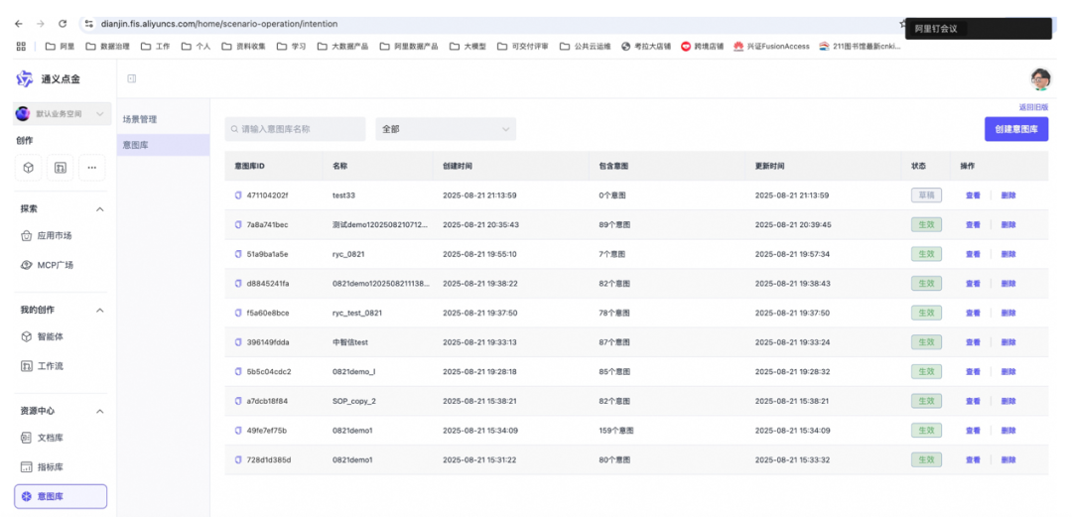Switch to the 场景管理 tab

pos(164,119)
